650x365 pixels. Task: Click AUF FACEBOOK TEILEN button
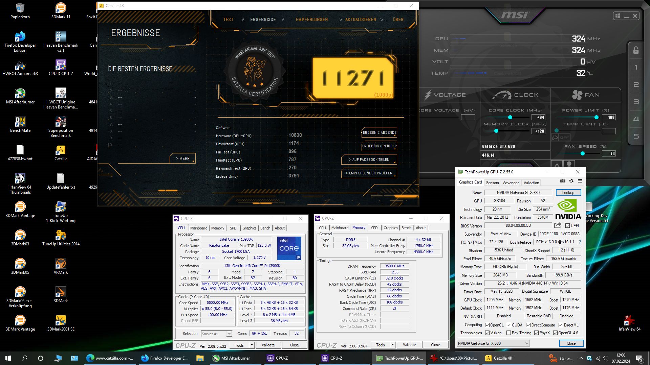tap(369, 160)
